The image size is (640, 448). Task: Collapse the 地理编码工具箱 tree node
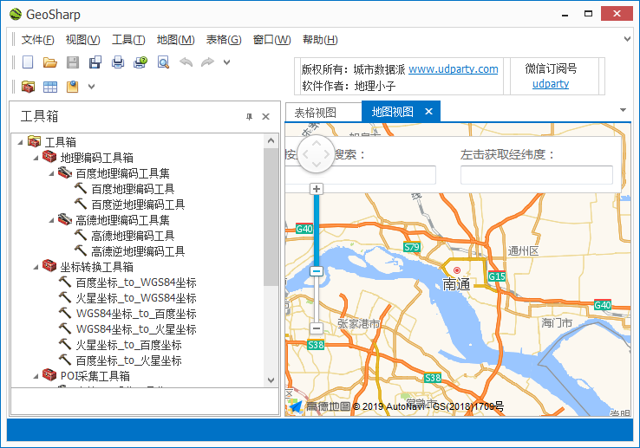(x=36, y=158)
